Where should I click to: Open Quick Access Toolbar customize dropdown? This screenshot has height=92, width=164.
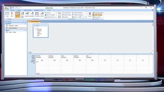(x=21, y=8)
